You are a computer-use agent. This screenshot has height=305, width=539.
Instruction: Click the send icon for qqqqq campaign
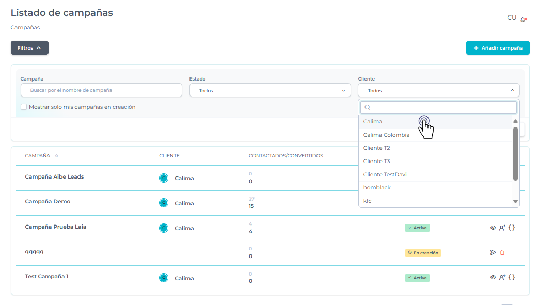[x=493, y=252]
